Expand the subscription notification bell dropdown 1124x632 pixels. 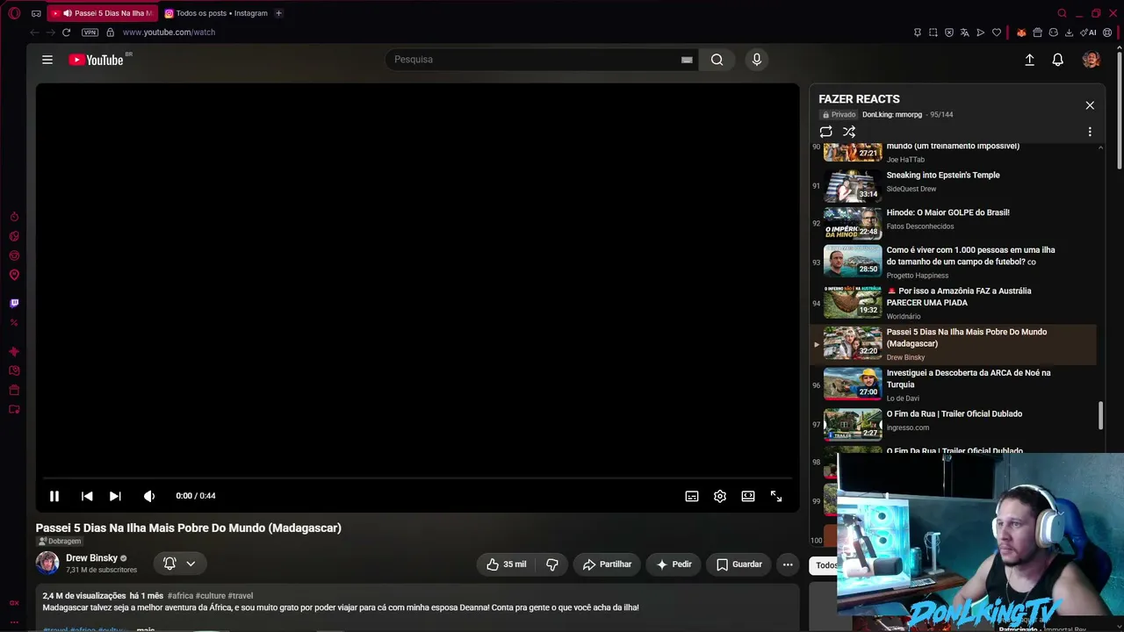[x=180, y=564]
